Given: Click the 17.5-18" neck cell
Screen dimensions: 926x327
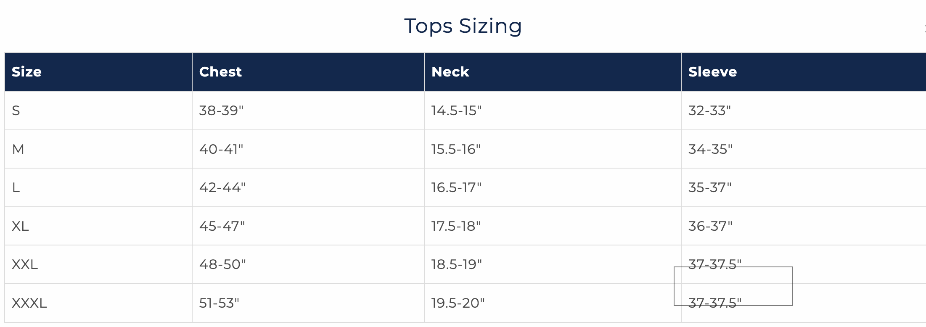Looking at the screenshot, I should point(456,226).
